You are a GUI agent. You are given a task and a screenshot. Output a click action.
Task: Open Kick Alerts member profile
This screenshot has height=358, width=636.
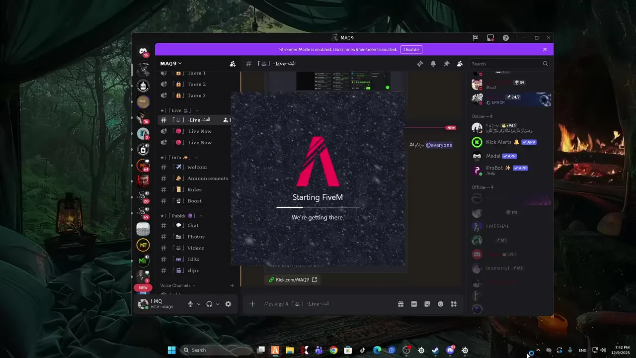pyautogui.click(x=510, y=142)
